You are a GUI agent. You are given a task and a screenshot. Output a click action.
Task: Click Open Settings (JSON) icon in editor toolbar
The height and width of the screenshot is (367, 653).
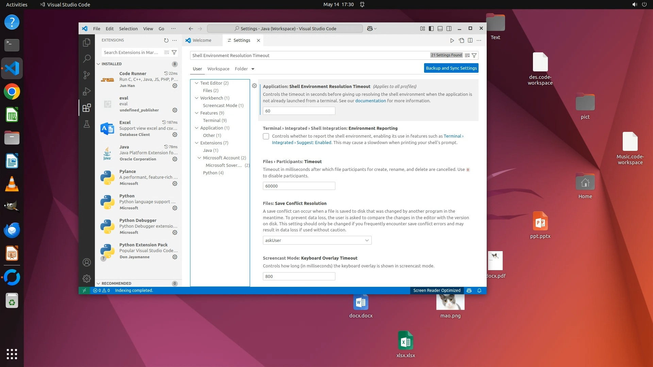[x=461, y=40]
